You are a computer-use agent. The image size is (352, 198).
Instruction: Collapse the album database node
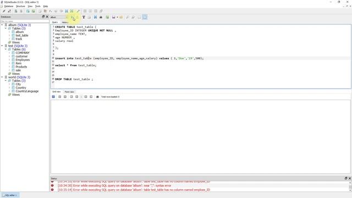2,25
